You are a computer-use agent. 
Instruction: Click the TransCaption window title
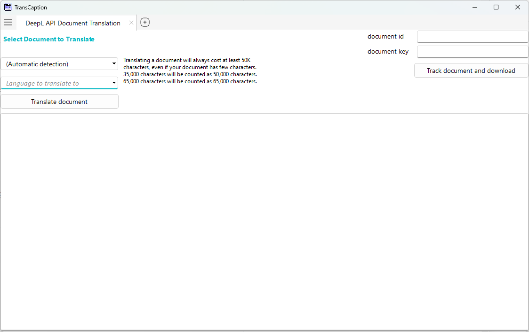31,7
